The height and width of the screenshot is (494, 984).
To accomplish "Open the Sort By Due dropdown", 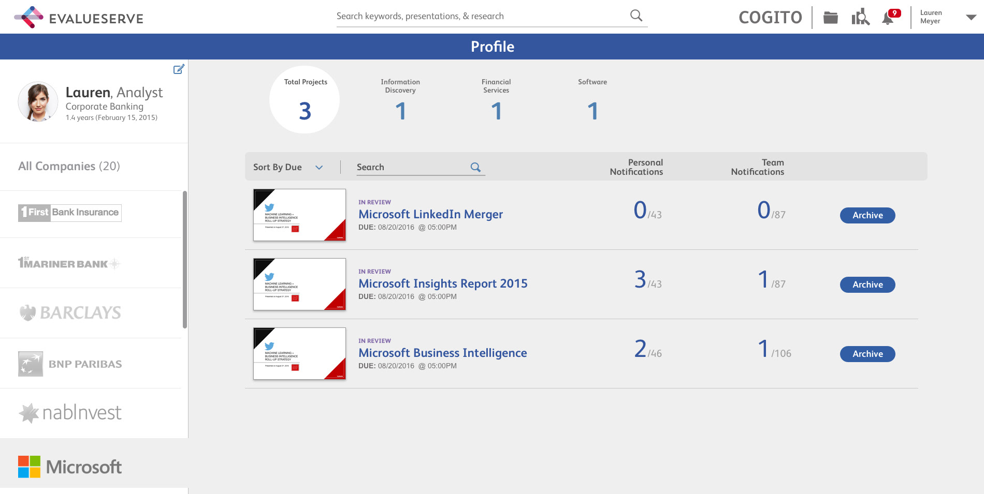I will pos(288,167).
